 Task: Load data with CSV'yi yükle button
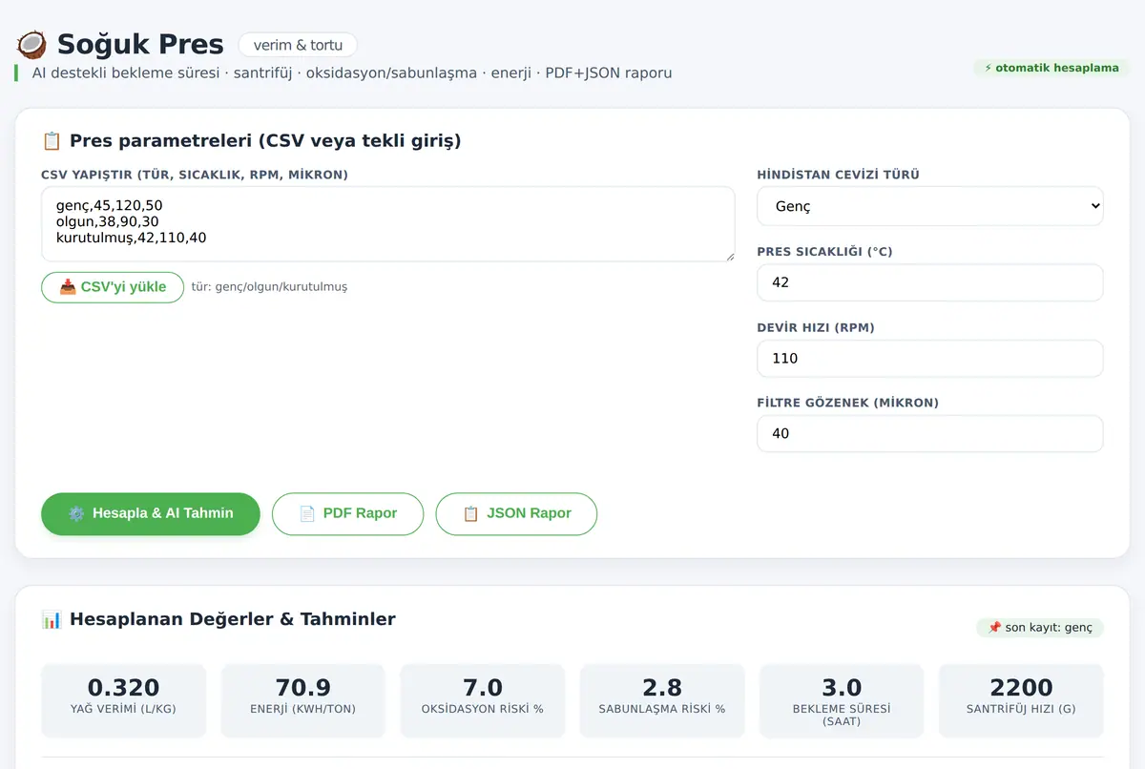click(x=113, y=287)
